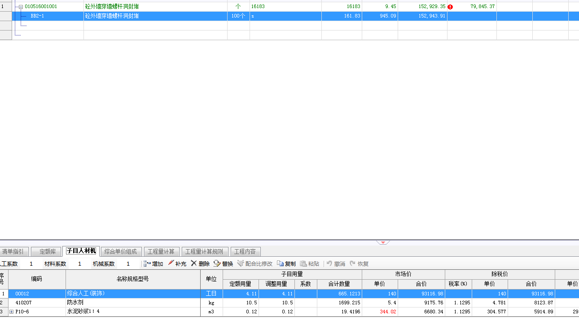Click the 1699.215 total quantity cell

point(339,303)
